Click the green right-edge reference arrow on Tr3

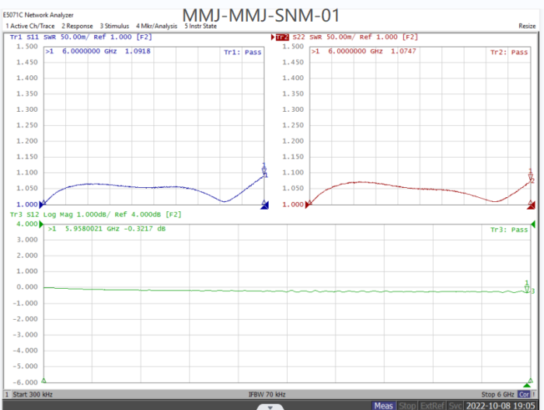click(x=533, y=224)
